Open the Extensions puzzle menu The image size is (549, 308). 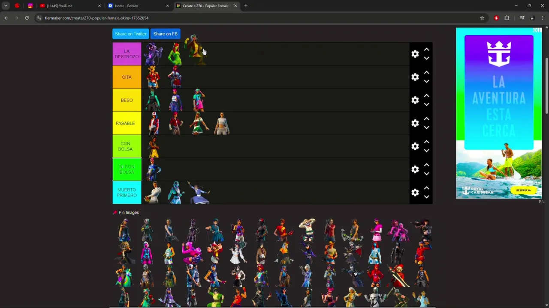[x=507, y=18]
